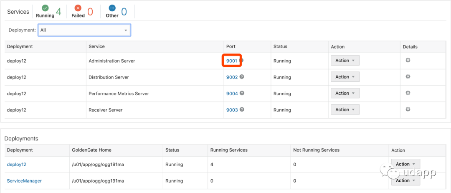Click help icon next to port 9003

pyautogui.click(x=242, y=109)
